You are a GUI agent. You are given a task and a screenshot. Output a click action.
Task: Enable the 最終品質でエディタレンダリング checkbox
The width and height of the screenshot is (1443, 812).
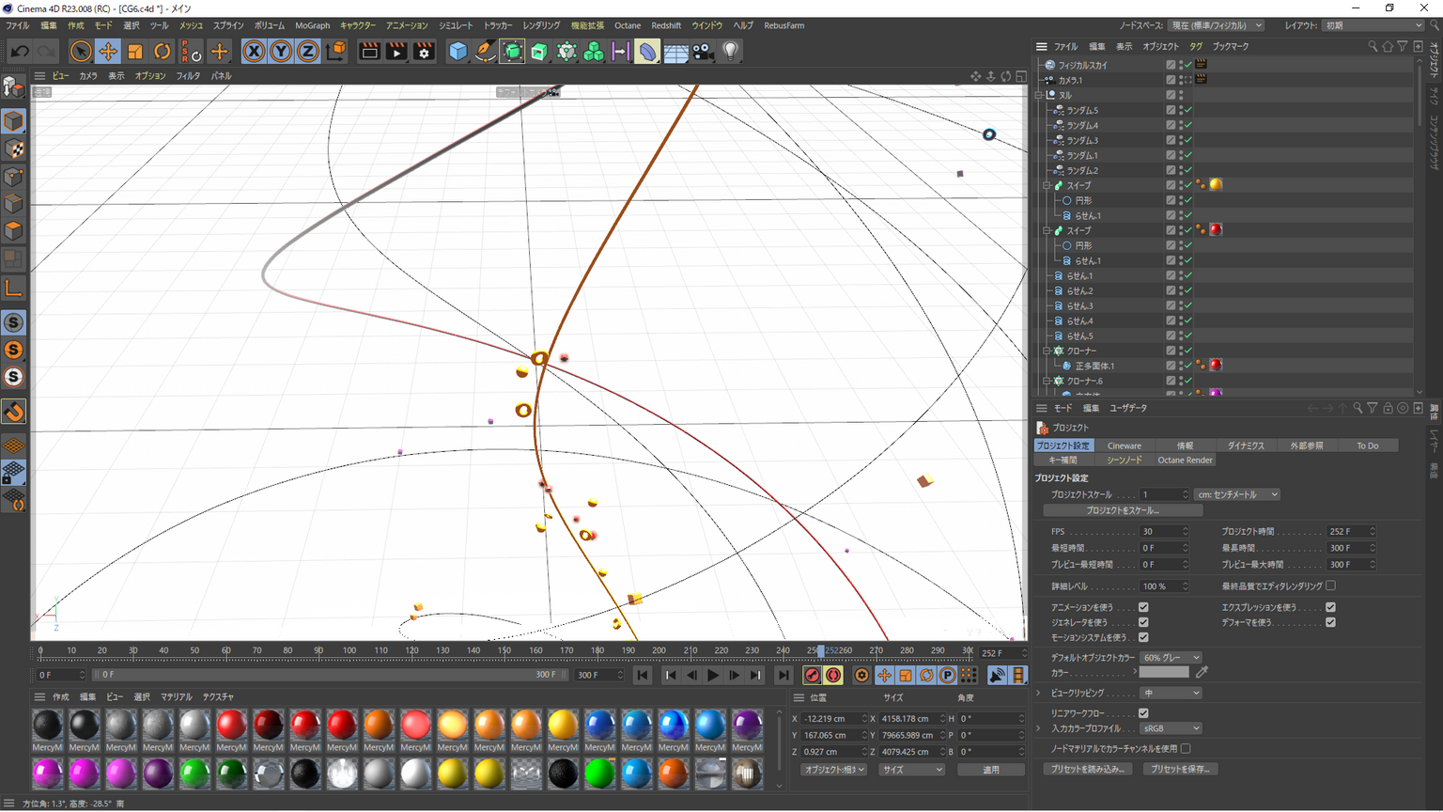coord(1330,586)
